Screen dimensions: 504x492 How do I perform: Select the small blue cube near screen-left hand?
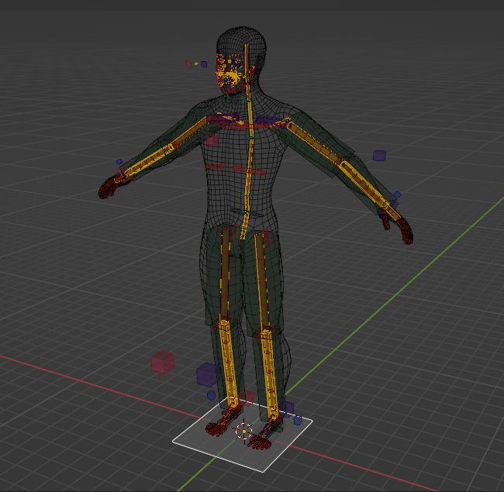119,163
